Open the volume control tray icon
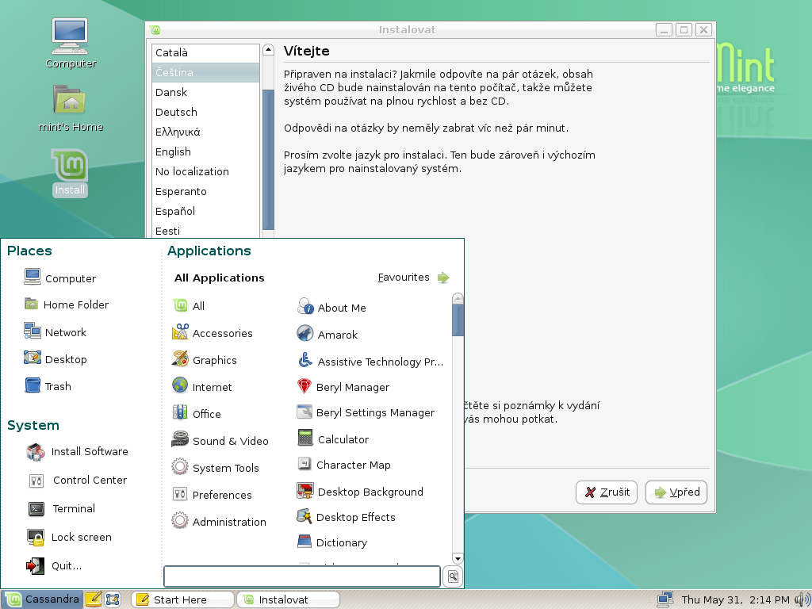The image size is (812, 609). (x=802, y=599)
